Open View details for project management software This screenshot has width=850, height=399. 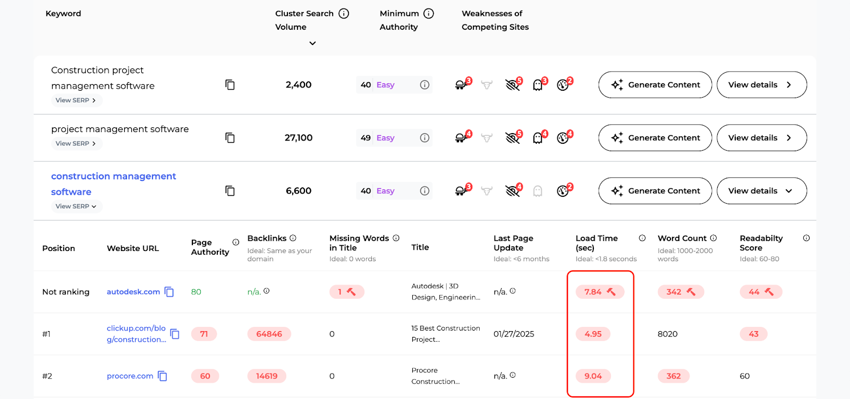761,137
